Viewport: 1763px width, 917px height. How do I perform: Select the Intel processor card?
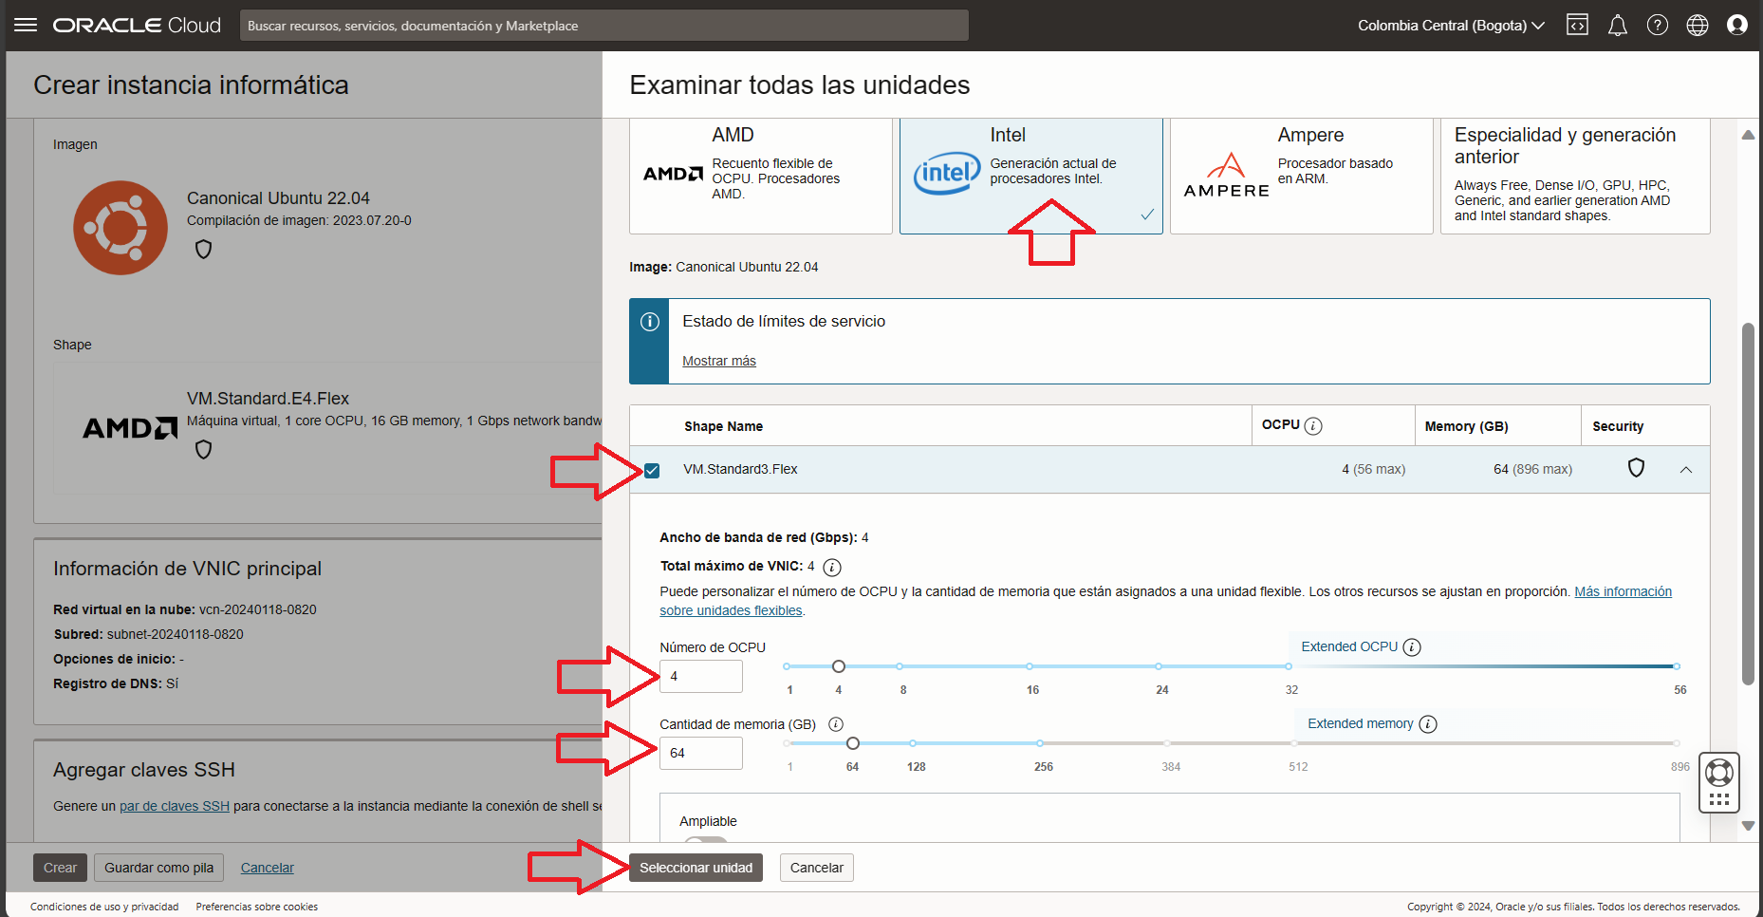1031,176
